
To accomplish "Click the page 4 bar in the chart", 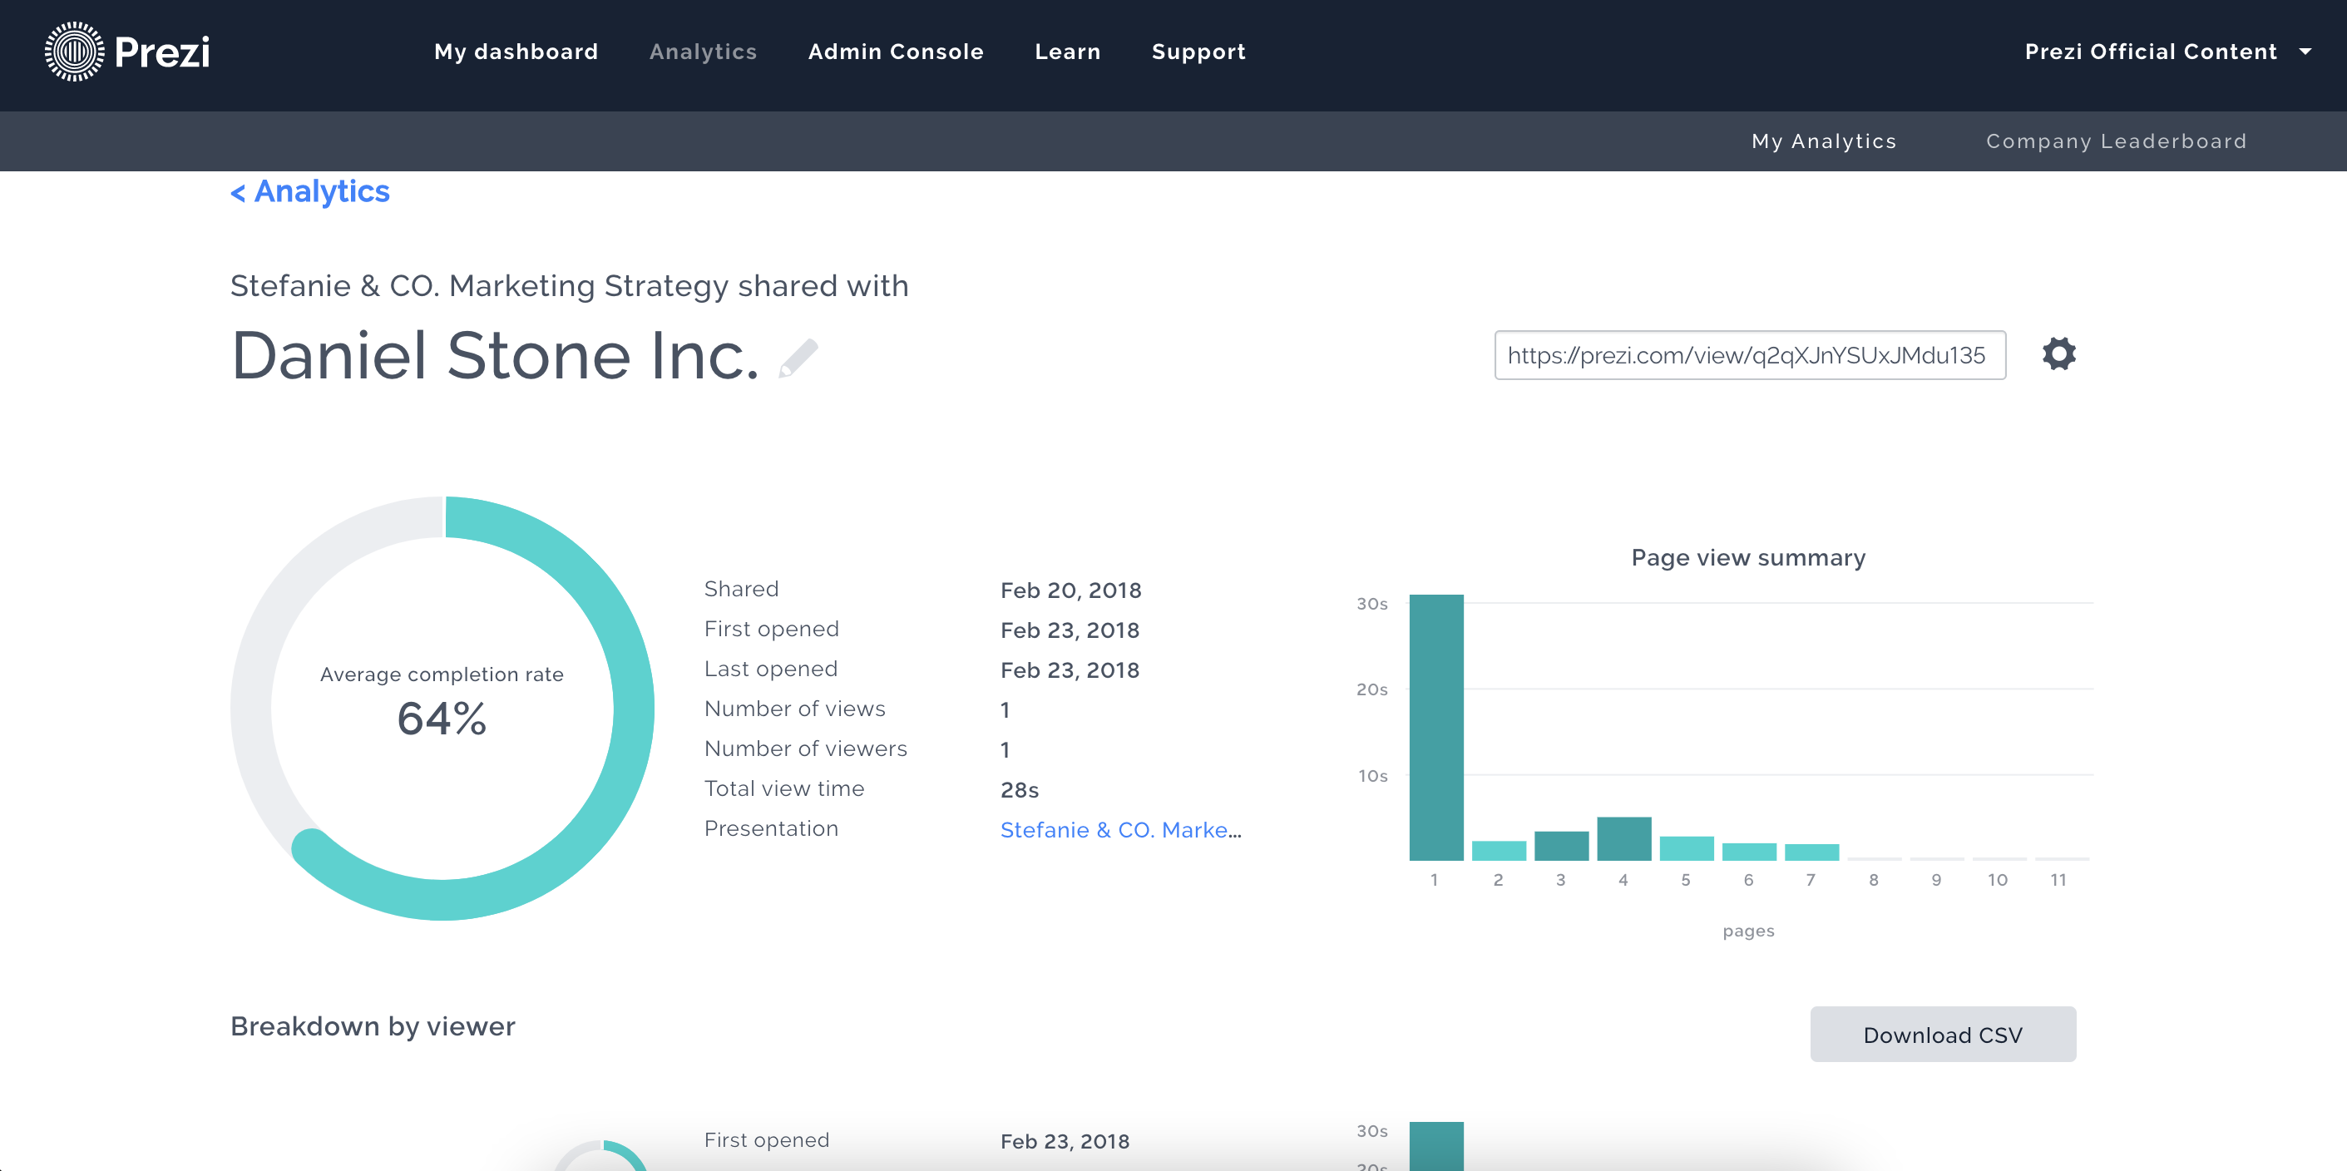I will (x=1623, y=838).
